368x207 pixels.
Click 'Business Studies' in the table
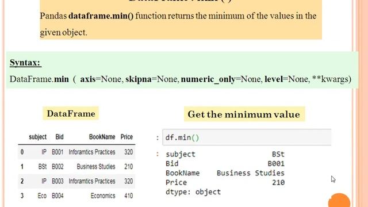tap(96, 167)
